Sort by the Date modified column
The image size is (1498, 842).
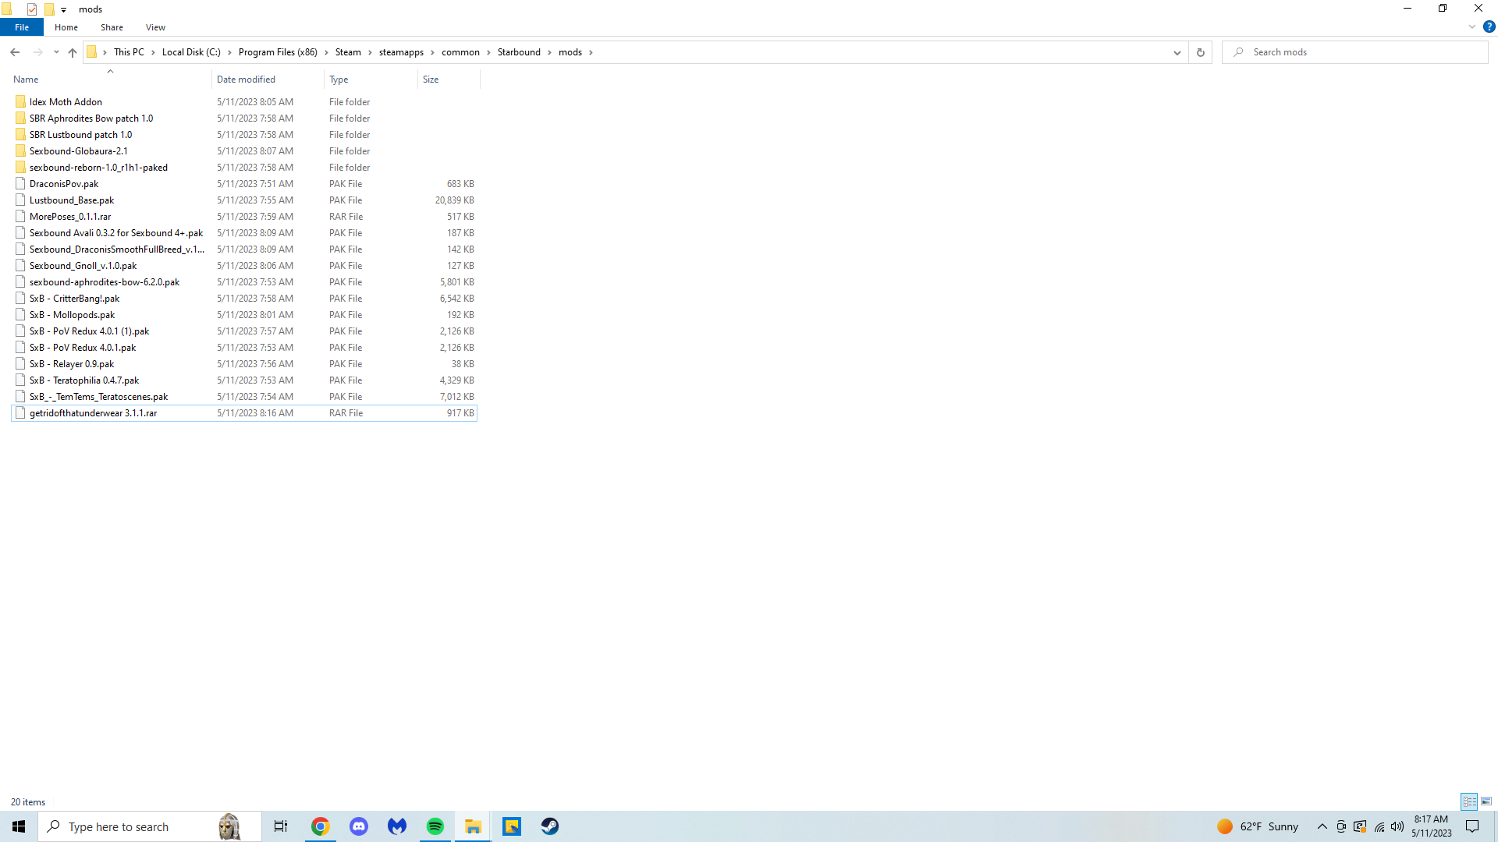click(x=268, y=80)
